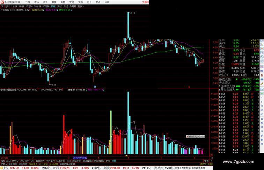Select multi-period 多 in right sidebar
This screenshot has height=170, width=264.
click(x=262, y=135)
